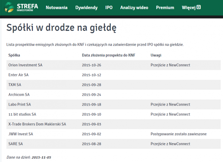Click Labo Print's Przejście z NewConnect note
Image resolution: width=223 pixels, height=162 pixels.
[170, 104]
